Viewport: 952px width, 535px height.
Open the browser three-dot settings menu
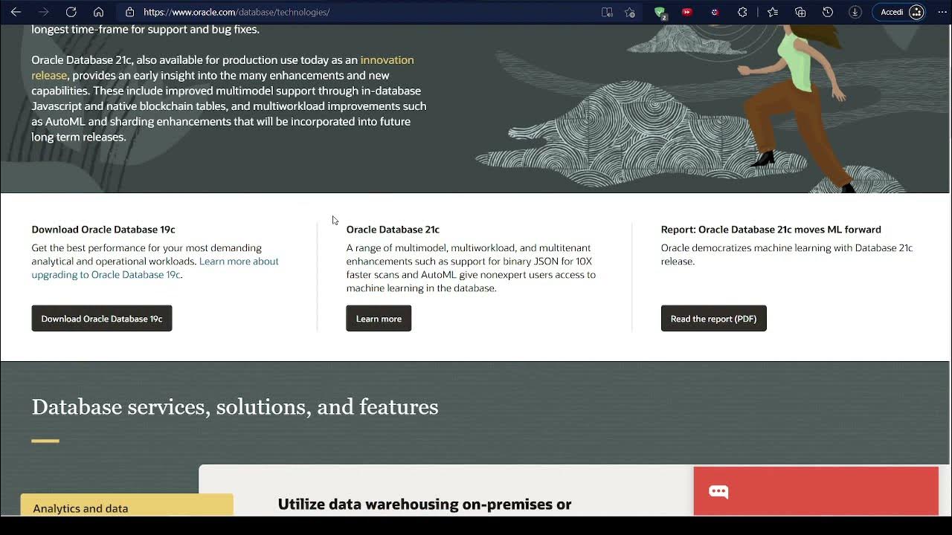point(942,12)
